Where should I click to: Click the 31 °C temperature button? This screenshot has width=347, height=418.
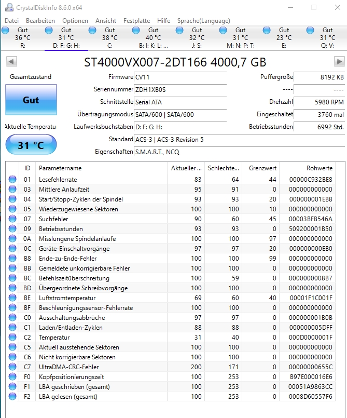(x=31, y=145)
